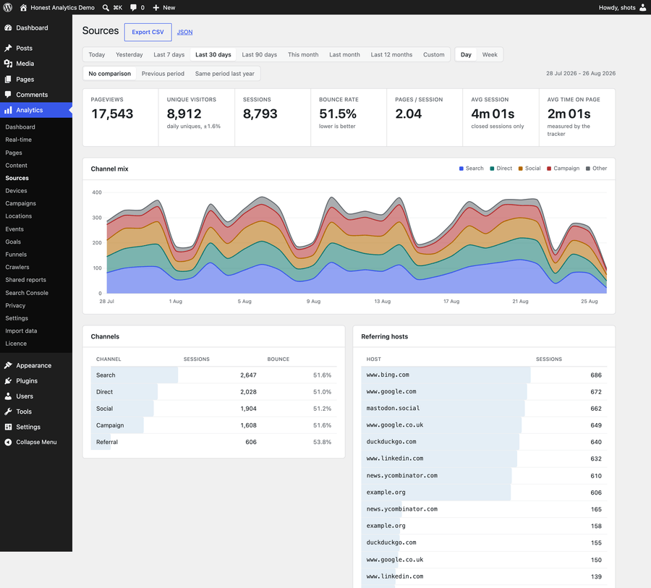Switch range to Last 7 days
This screenshot has height=588, width=651.
[169, 55]
